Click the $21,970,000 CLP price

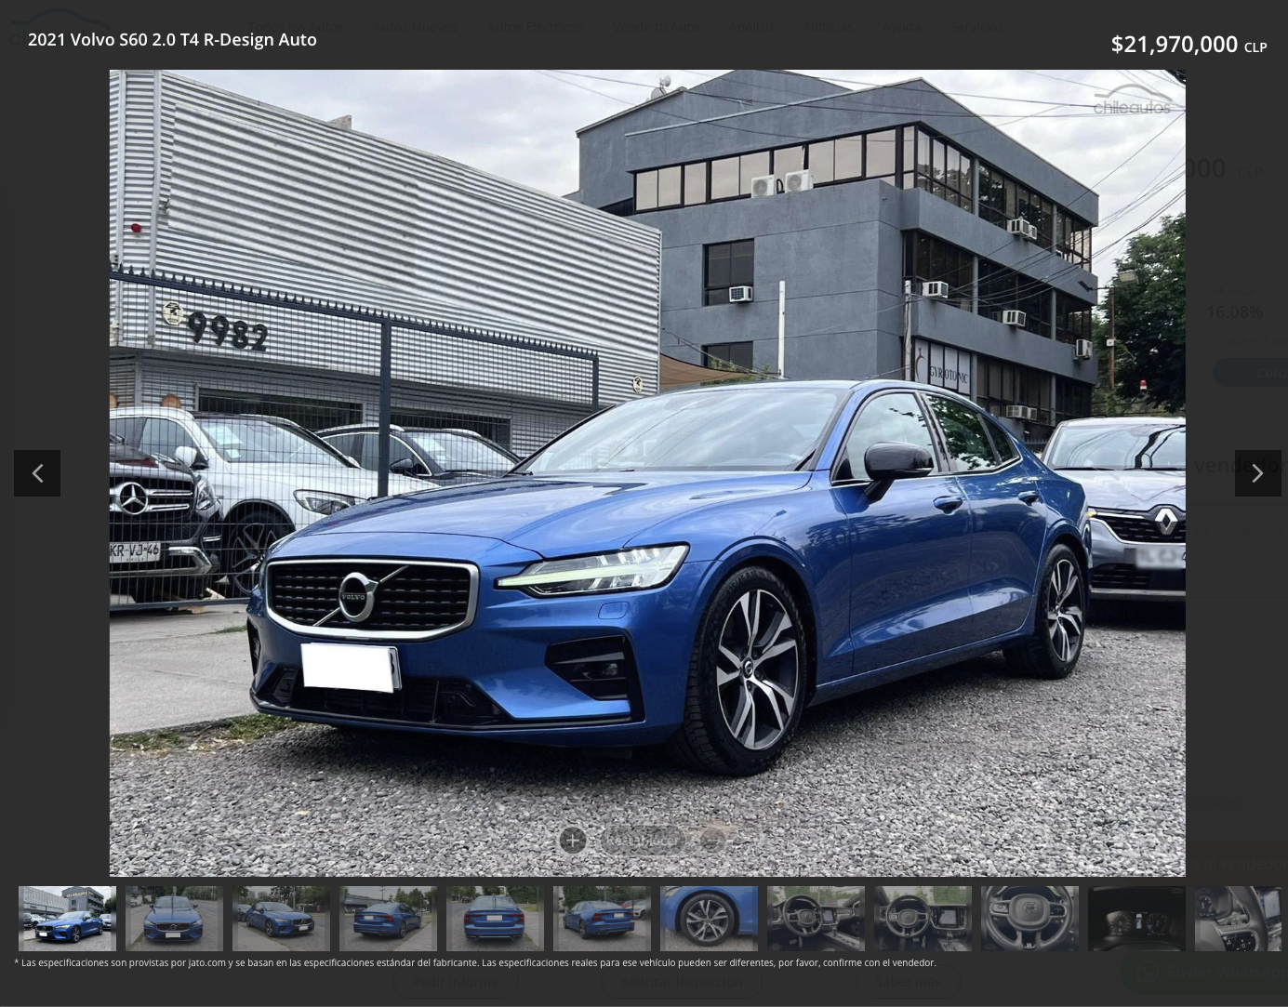point(1188,44)
